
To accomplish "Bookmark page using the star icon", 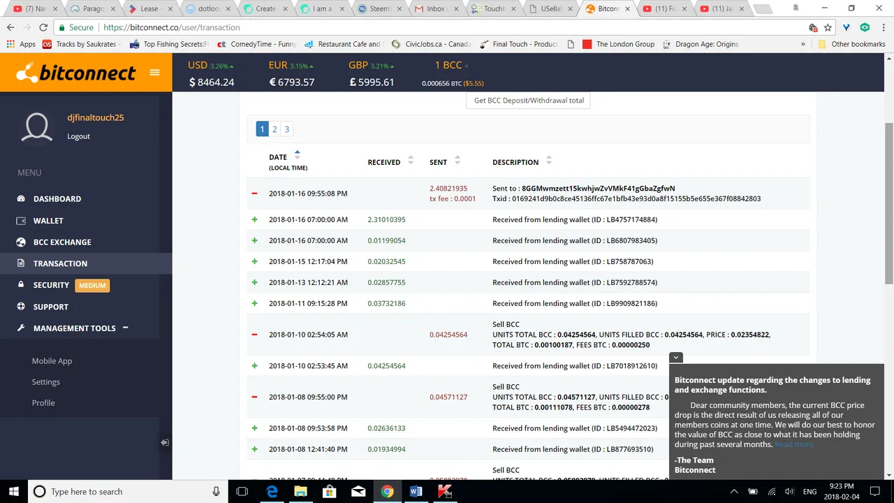I will click(x=828, y=27).
